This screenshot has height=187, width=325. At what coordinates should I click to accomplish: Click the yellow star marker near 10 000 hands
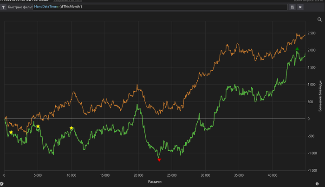[x=71, y=128]
